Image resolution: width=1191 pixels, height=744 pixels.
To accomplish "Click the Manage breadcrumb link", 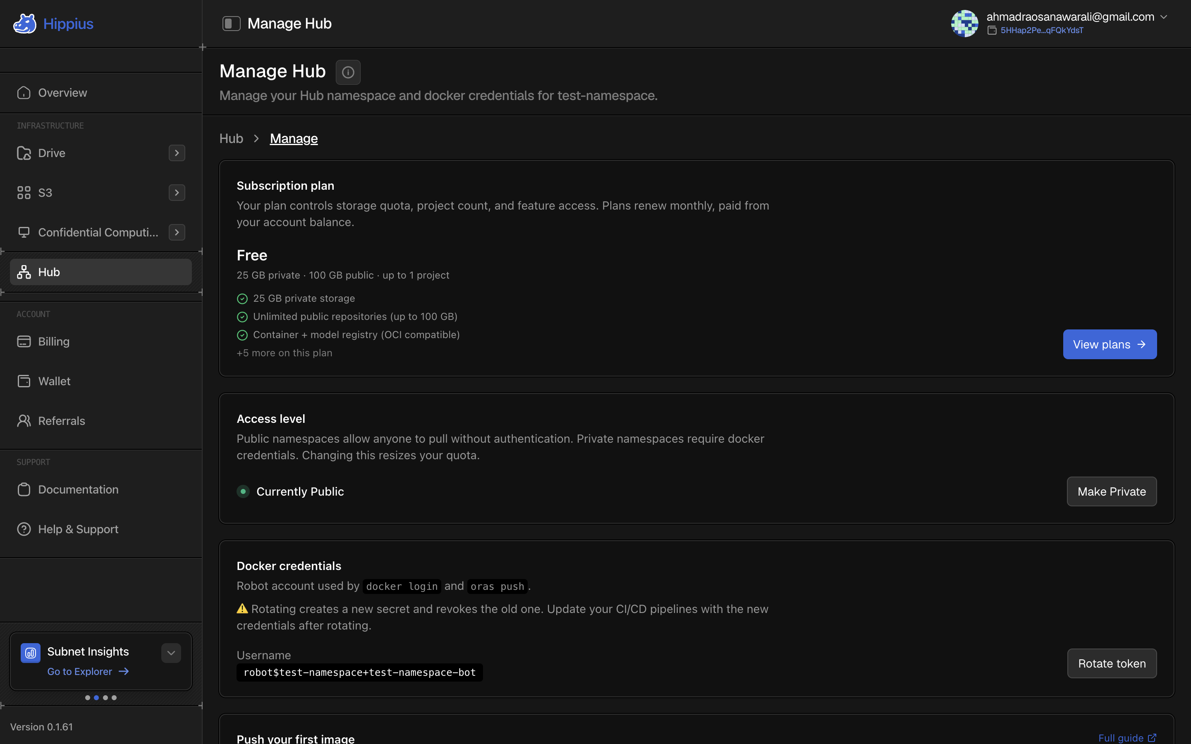I will click(x=293, y=139).
